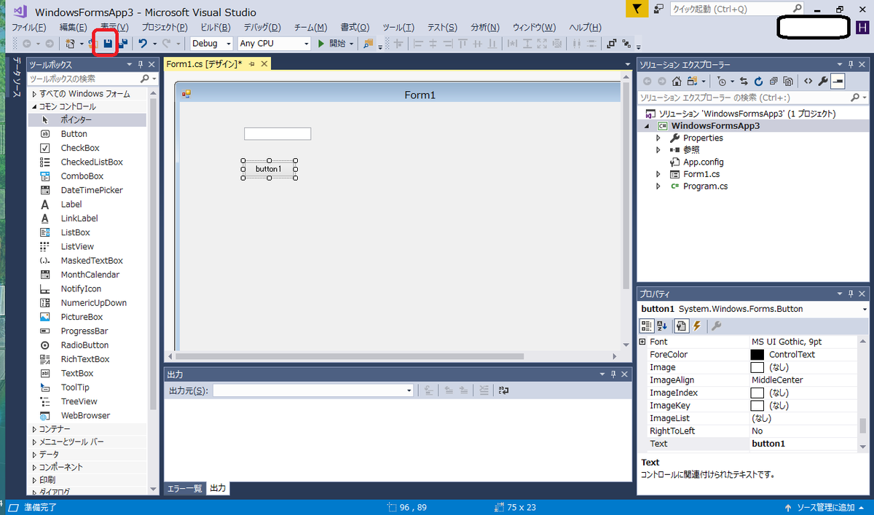Toggle the Preview Selected Items button

[838, 81]
